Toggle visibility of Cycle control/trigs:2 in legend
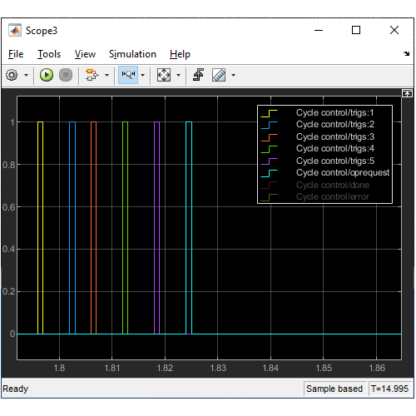This screenshot has width=416, height=416. click(335, 124)
